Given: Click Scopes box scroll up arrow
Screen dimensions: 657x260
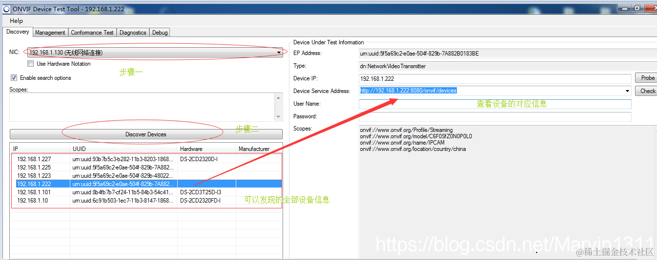Looking at the screenshot, I should (279, 97).
